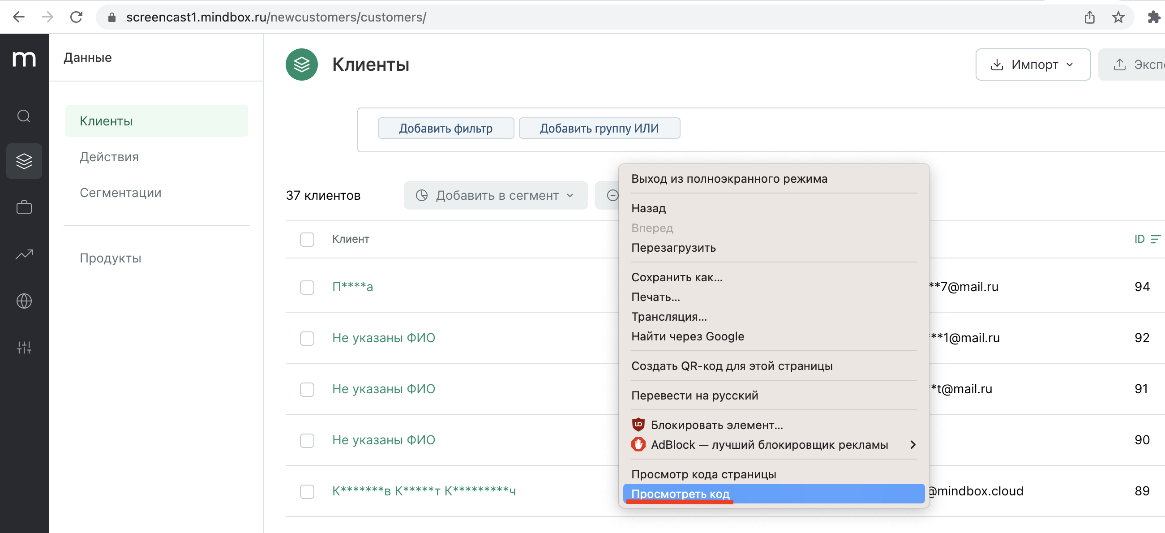Select Действия in the Данные menu
This screenshot has width=1165, height=533.
point(109,157)
